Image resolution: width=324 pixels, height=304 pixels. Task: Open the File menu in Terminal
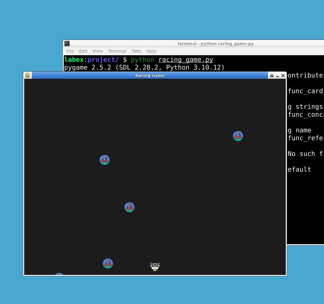point(70,51)
